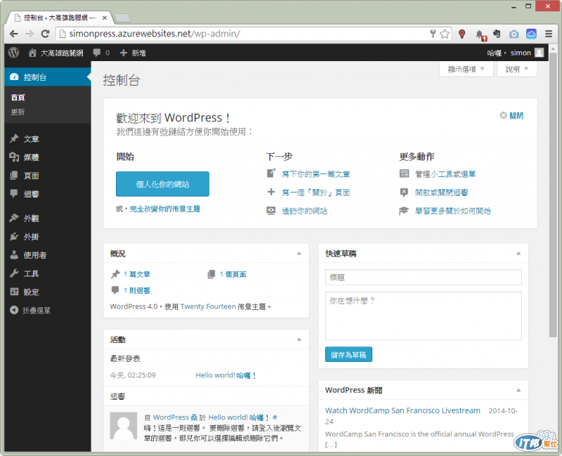Screen dimensions: 562x456
Task: Select 首頁 submenu item
Action: click(x=18, y=97)
